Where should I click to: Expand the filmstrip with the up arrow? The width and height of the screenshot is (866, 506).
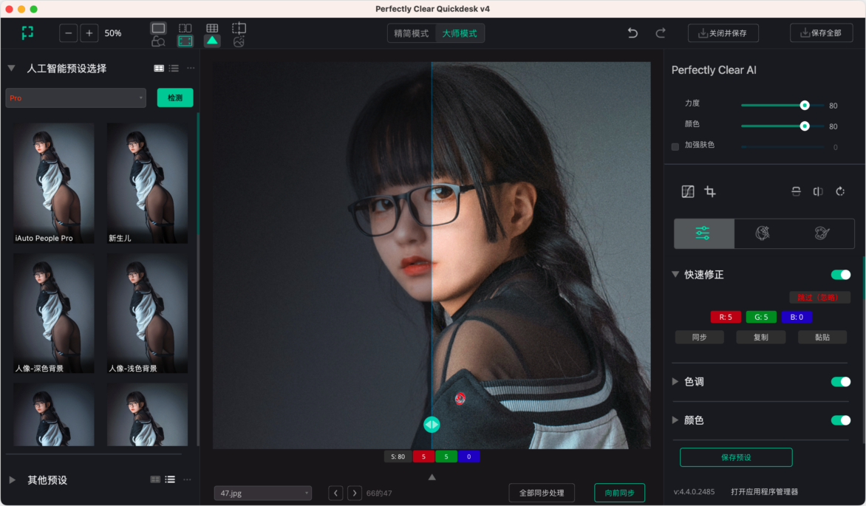click(x=432, y=477)
